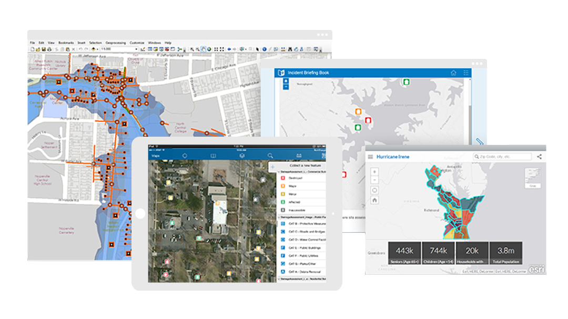Click the share icon in Hurricane Irene app

pos(540,157)
